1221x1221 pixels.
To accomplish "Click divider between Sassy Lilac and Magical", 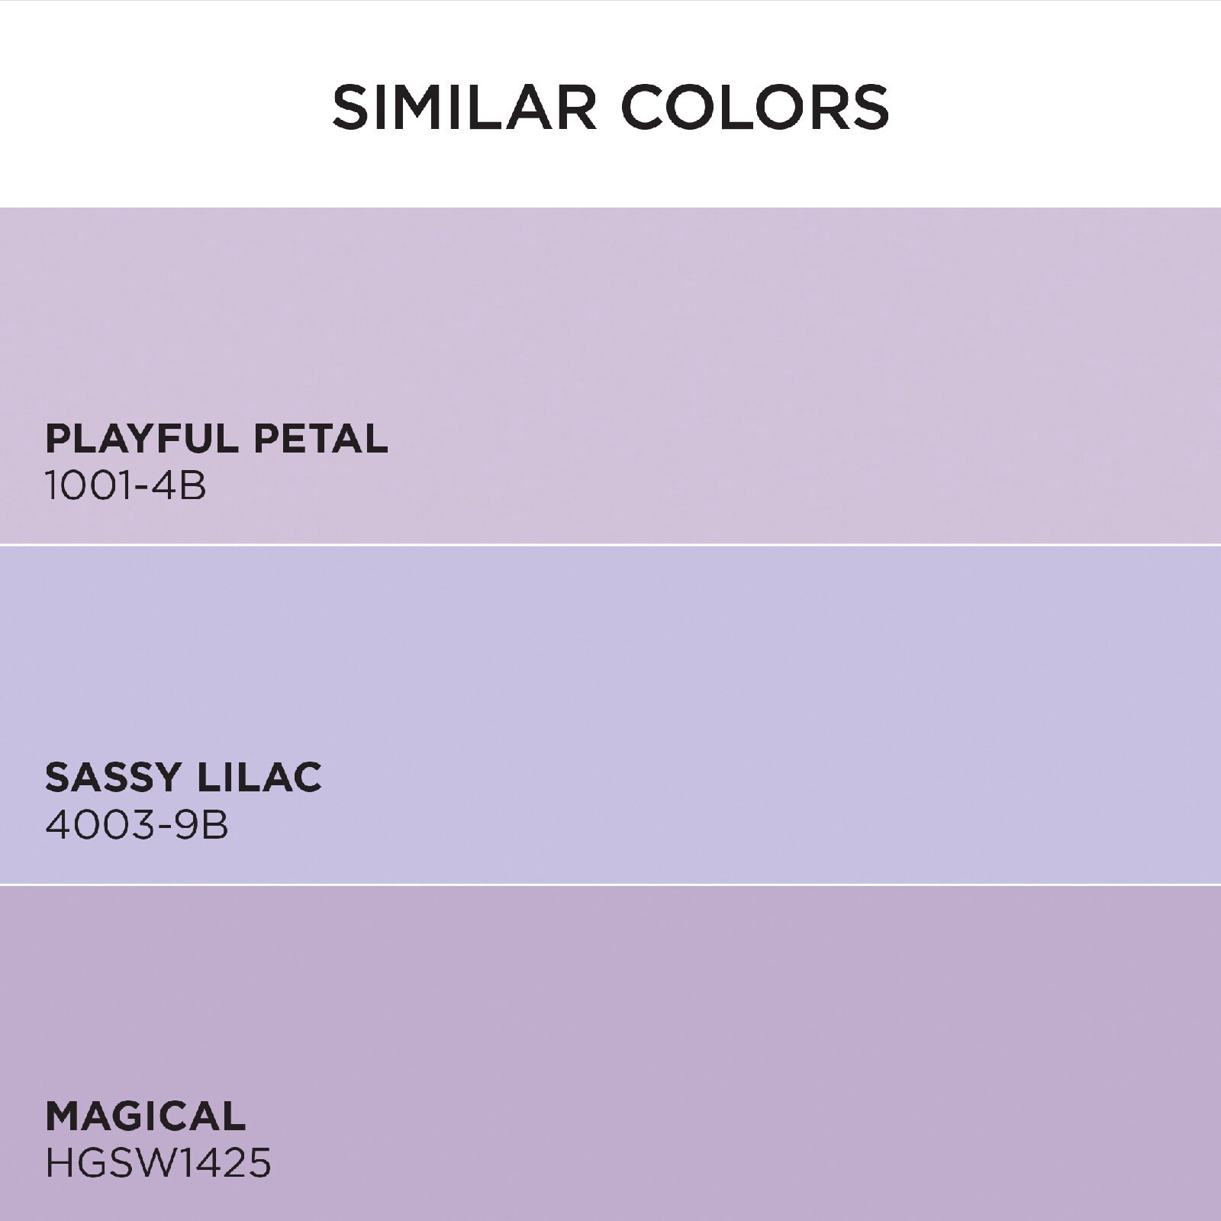I will 610,884.
